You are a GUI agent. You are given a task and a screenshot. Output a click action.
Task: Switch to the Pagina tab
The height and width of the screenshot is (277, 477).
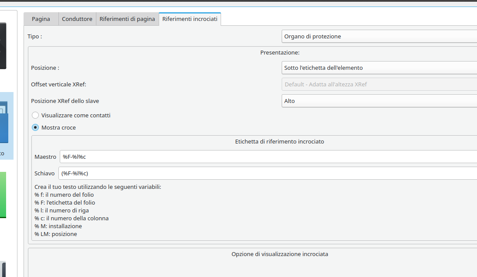[x=41, y=19]
